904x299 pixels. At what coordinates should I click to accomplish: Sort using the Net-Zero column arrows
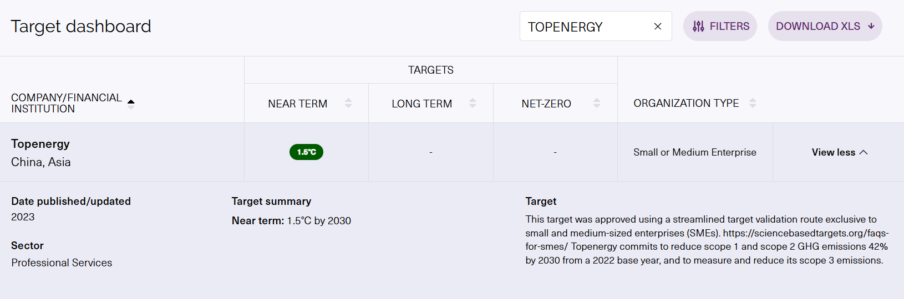point(597,103)
